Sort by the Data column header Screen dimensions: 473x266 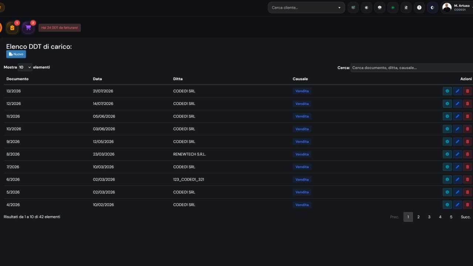click(x=98, y=79)
